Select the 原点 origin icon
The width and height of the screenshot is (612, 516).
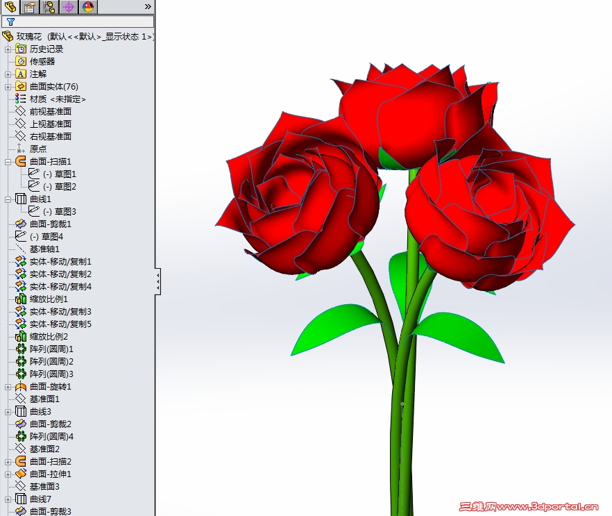coord(21,149)
